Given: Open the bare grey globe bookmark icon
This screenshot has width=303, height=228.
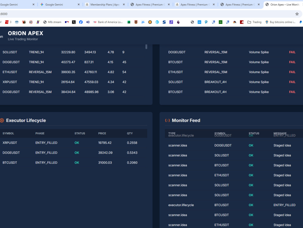Looking at the screenshot, I should coord(192,22).
